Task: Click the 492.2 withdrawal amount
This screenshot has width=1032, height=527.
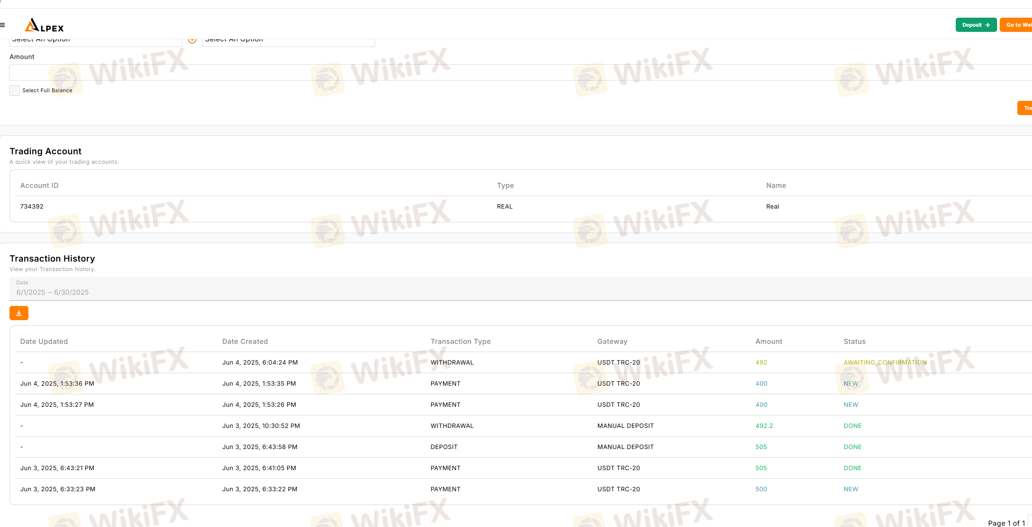Action: point(764,426)
